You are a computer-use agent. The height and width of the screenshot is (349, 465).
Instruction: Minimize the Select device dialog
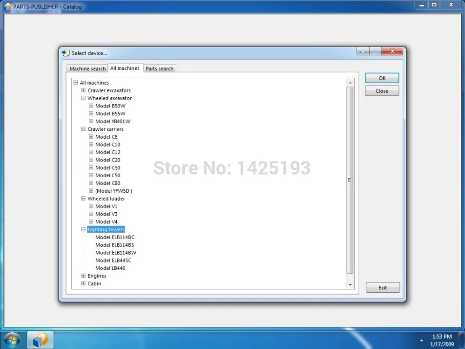pos(363,51)
